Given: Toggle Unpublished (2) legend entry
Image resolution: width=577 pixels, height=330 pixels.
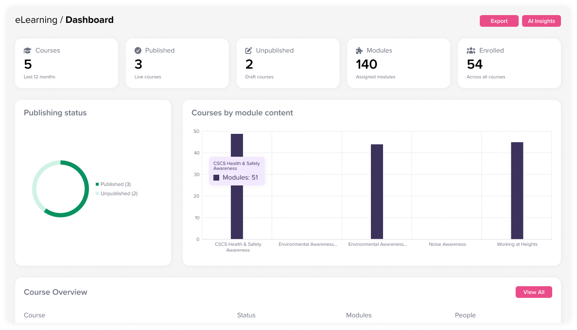Looking at the screenshot, I should [119, 194].
